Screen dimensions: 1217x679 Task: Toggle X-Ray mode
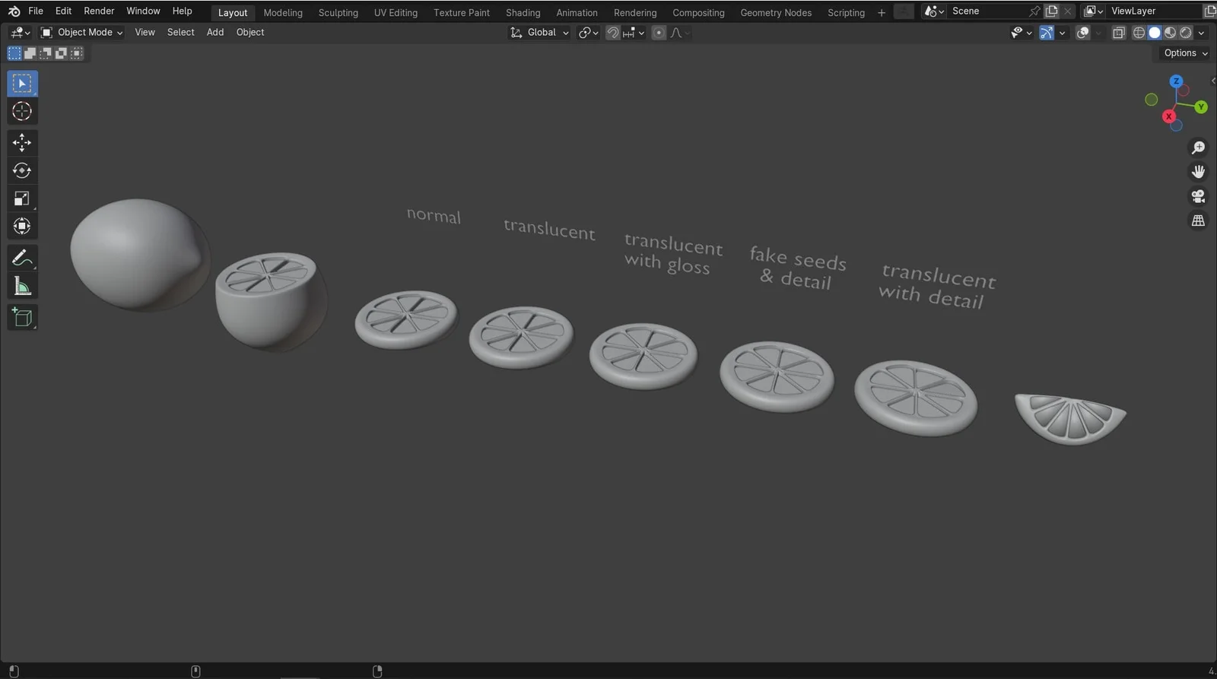pos(1118,33)
